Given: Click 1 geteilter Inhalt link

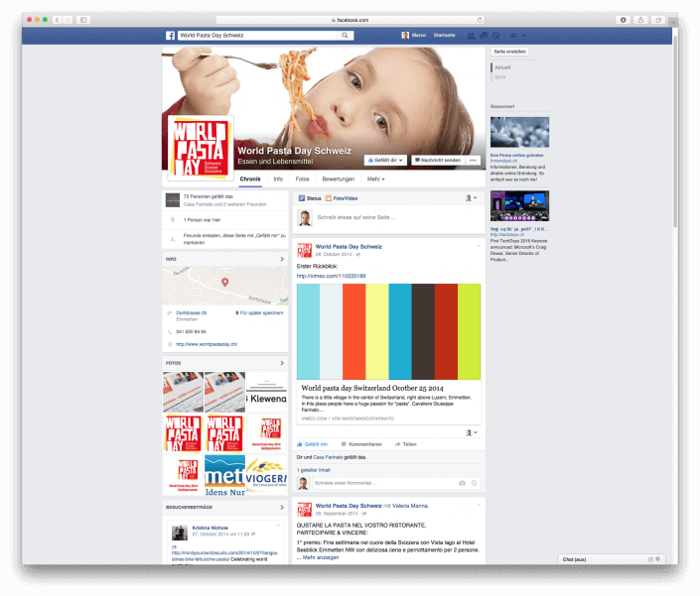Looking at the screenshot, I should click(x=314, y=470).
